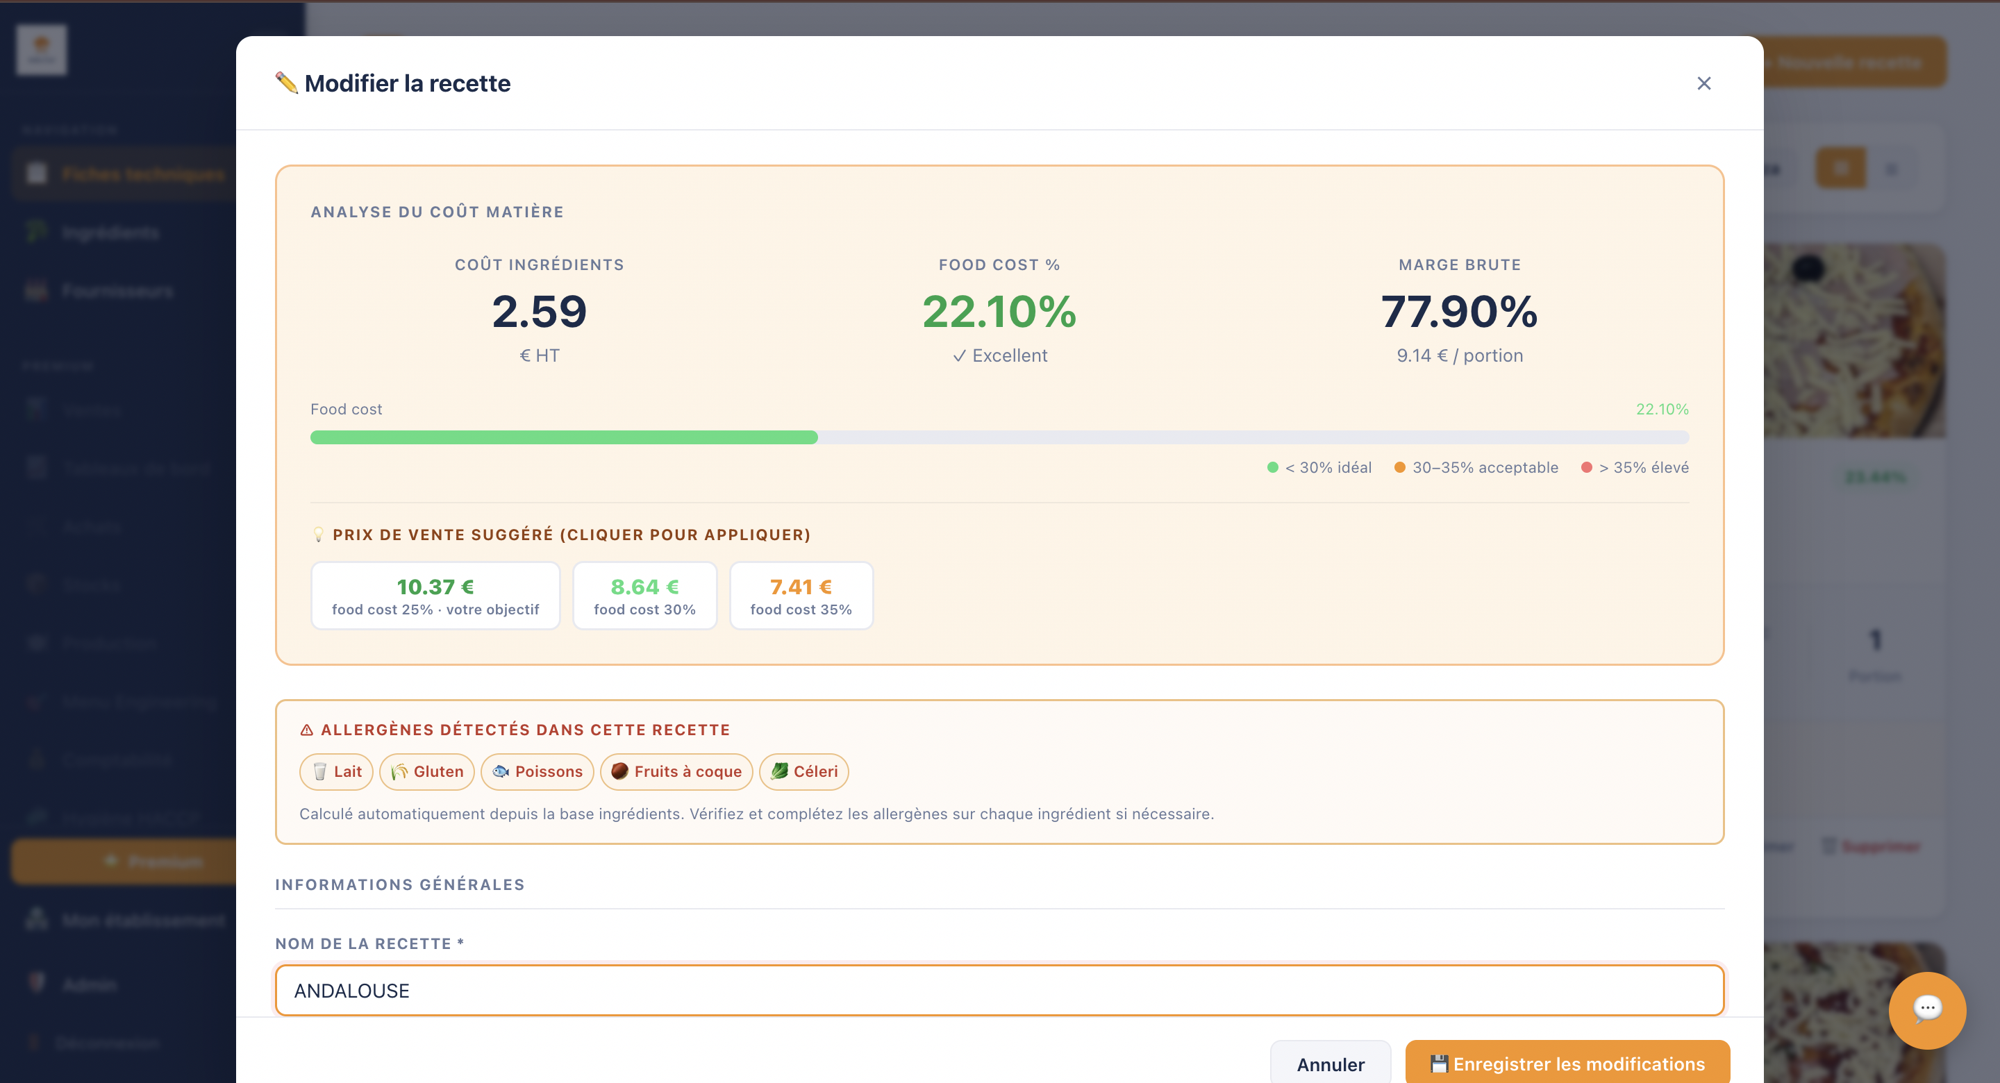Viewport: 2000px width, 1083px height.
Task: Click the ✓ Excellent status label
Action: click(x=999, y=355)
